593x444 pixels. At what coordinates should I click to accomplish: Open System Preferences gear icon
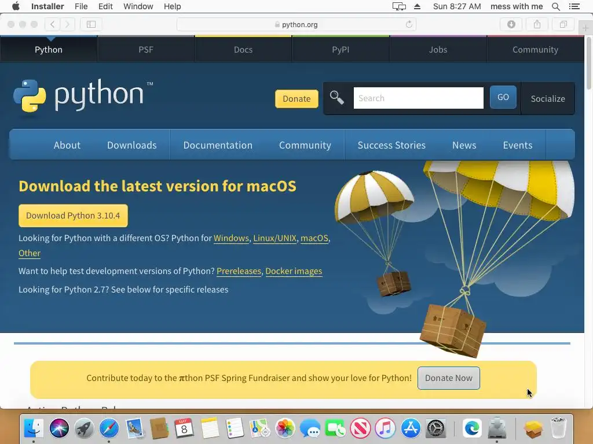[x=435, y=428]
